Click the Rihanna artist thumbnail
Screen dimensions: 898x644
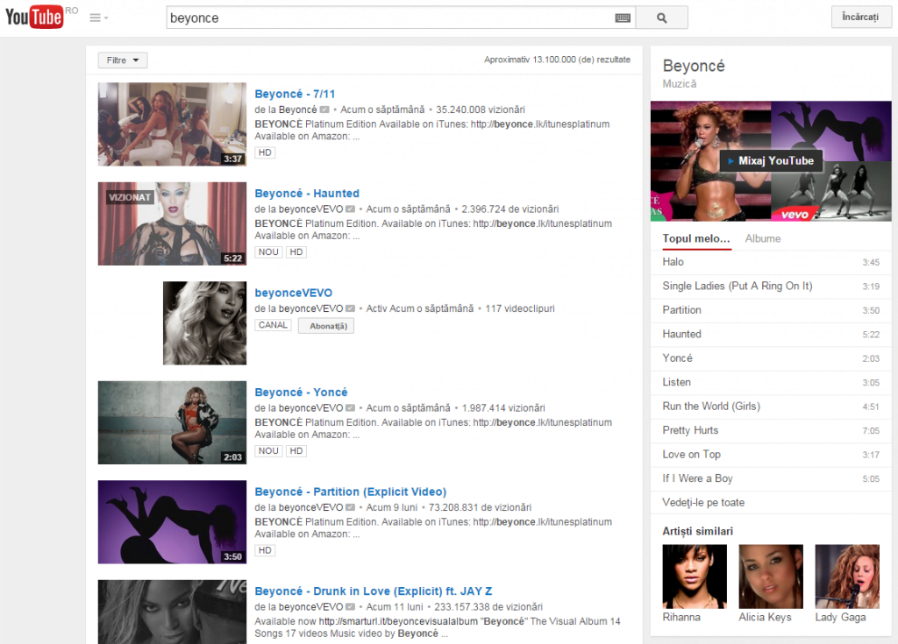695,576
